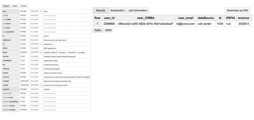View the Job Information tab

[138, 10]
